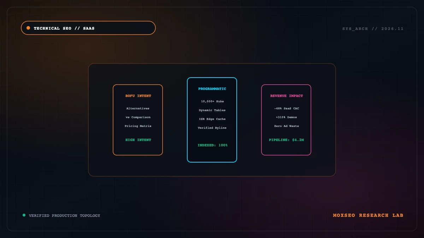Select the "ISR Edge Cache" entry
Viewport: 424px width, 238px height.
point(212,119)
